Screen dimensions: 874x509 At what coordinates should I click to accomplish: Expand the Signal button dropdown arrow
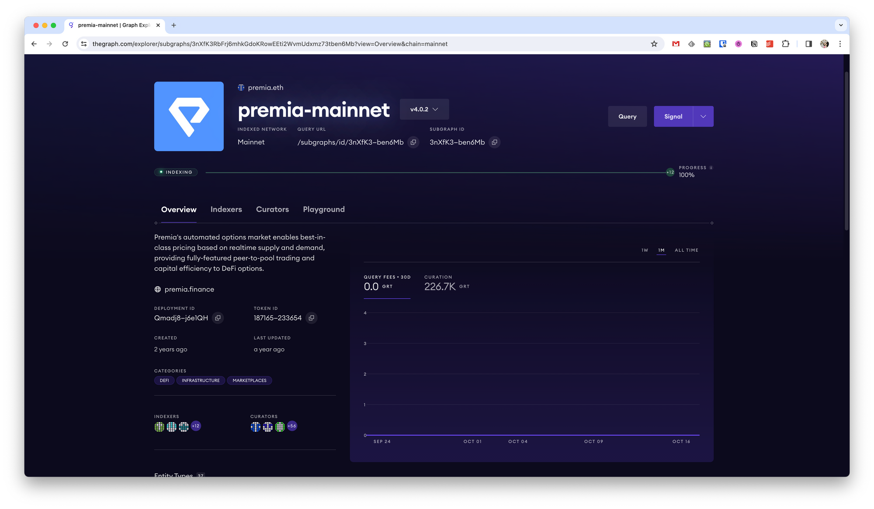pos(703,117)
